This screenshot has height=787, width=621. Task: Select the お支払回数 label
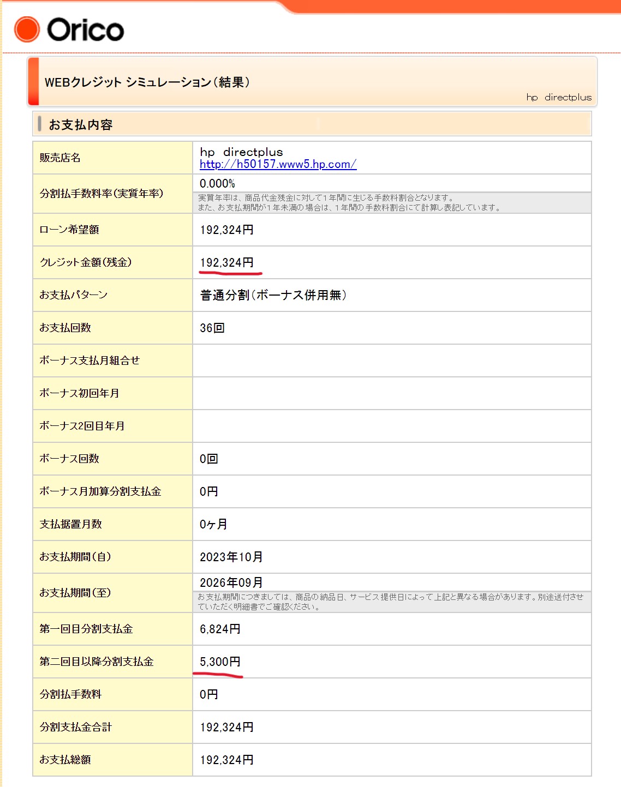click(x=65, y=328)
